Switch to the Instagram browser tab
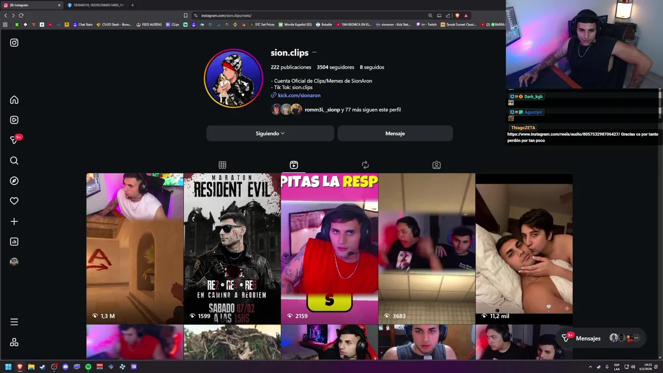The height and width of the screenshot is (373, 663). pos(31,5)
